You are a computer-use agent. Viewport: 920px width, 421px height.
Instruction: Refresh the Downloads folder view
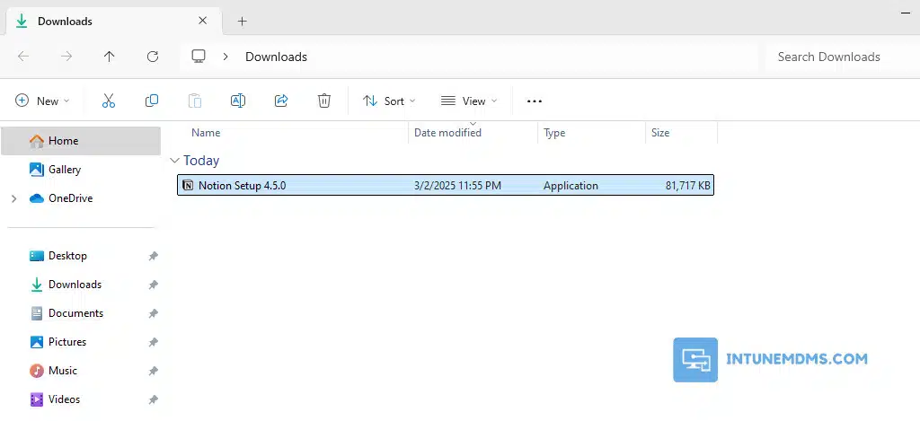tap(153, 57)
